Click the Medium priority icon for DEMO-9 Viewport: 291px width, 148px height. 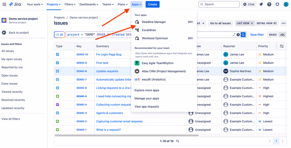point(260,63)
